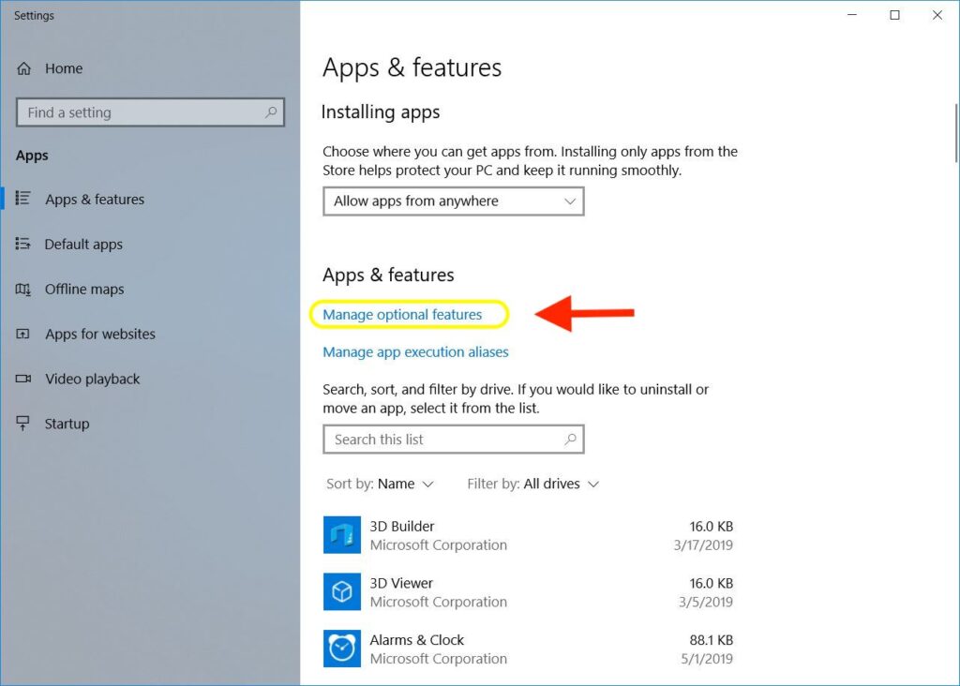Click the Alarms & Clock list entry
This screenshot has height=686, width=960.
(416, 639)
